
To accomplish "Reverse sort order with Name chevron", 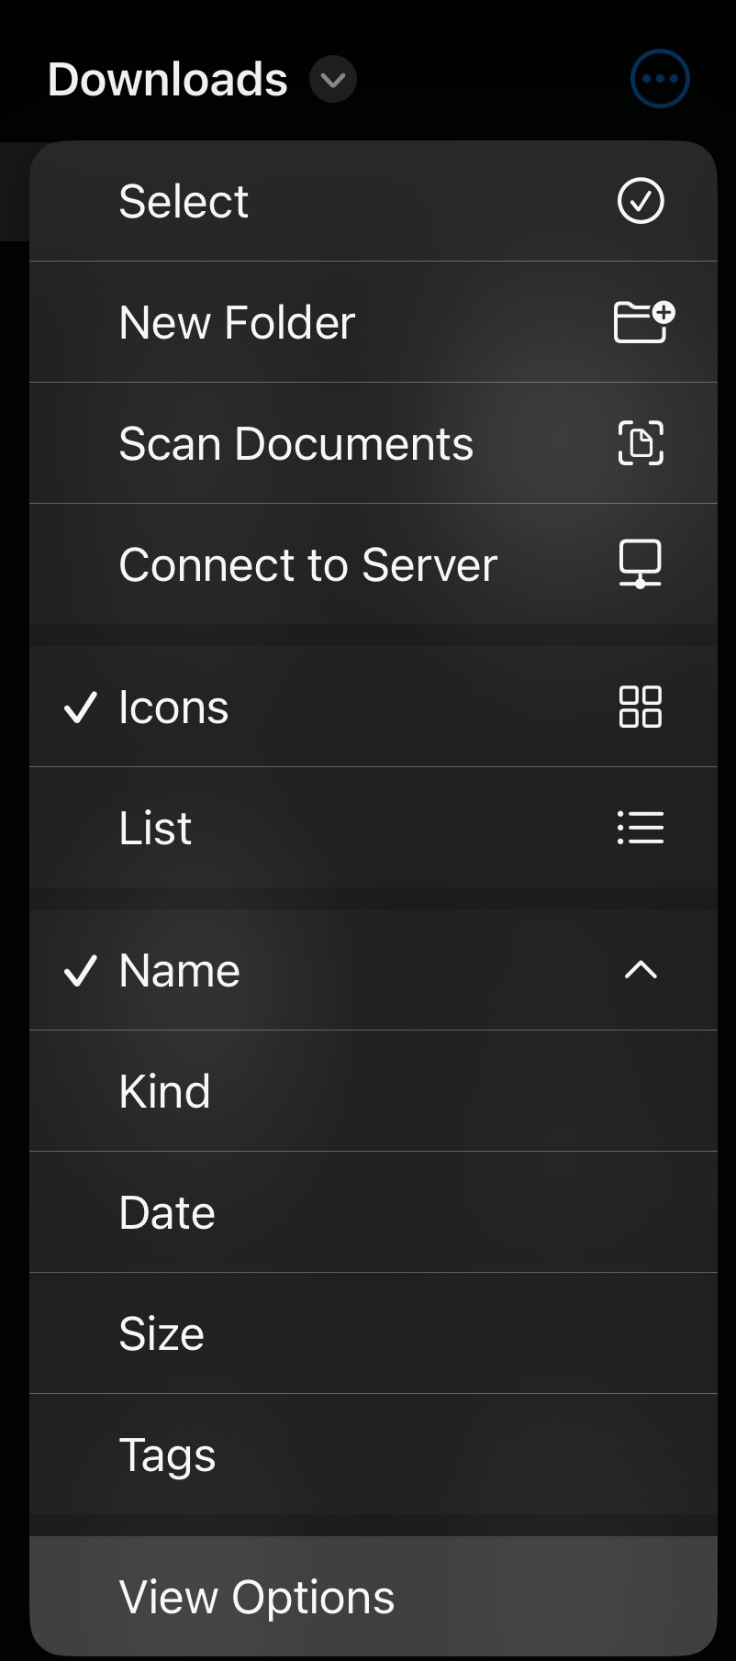I will pos(641,970).
